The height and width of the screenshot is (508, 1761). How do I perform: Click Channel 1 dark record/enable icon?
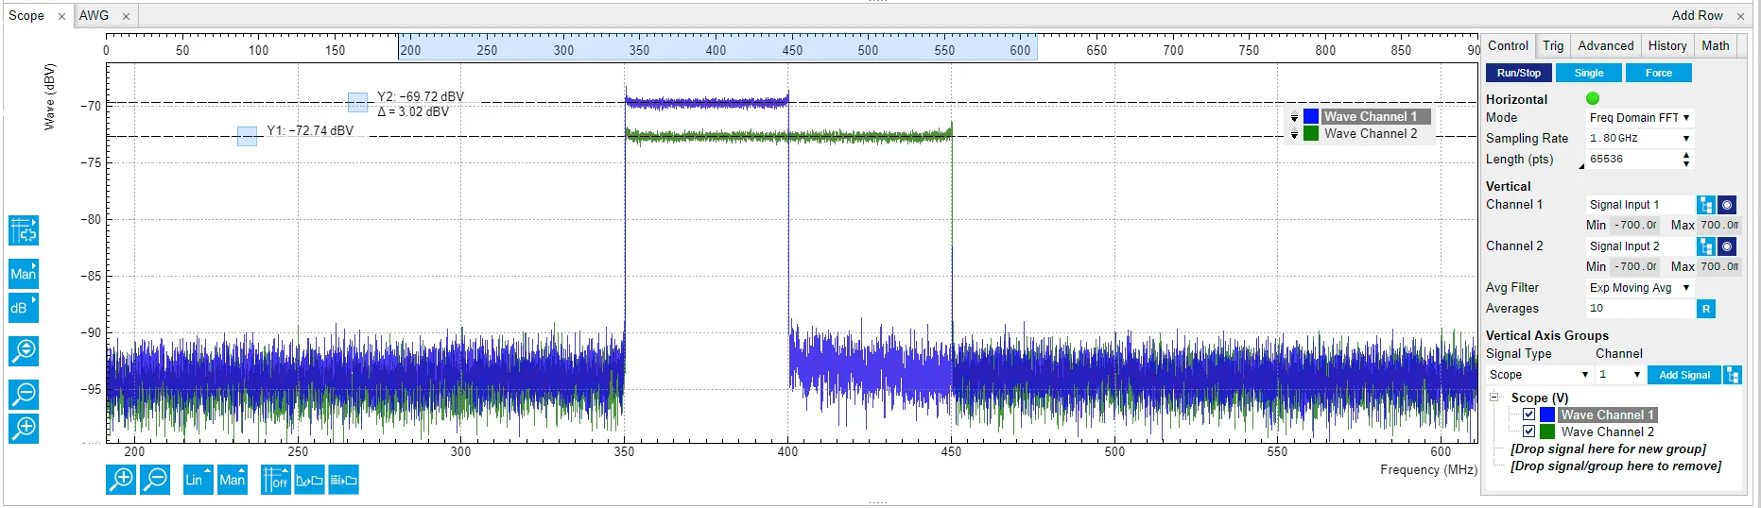1727,205
